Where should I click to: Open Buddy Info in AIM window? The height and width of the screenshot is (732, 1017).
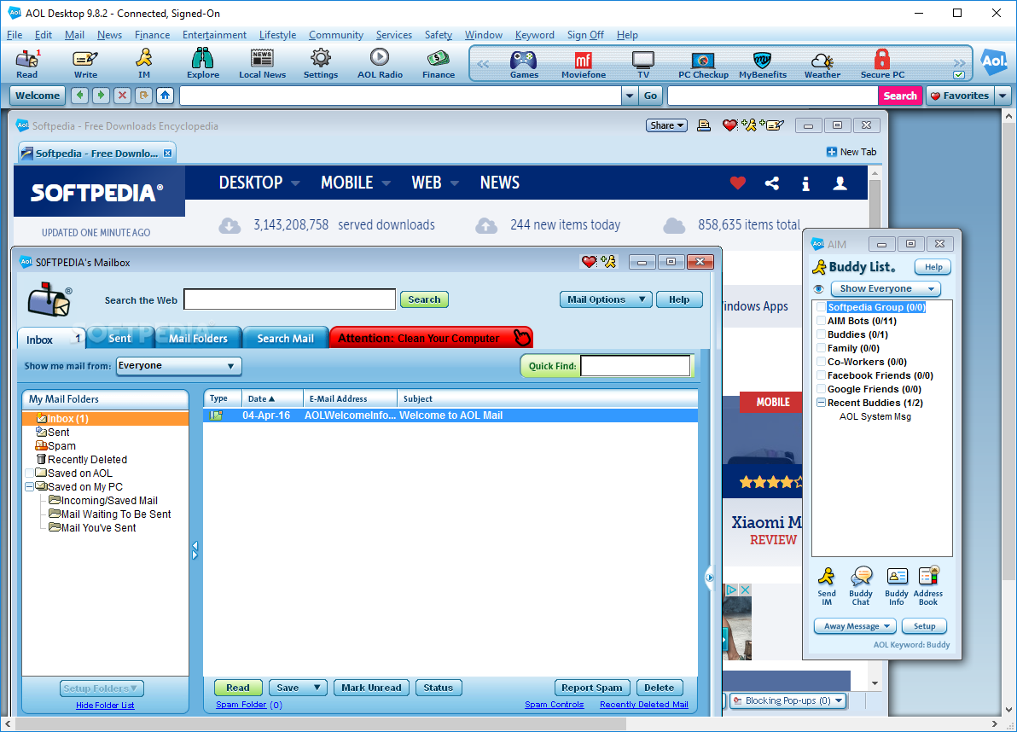point(897,586)
